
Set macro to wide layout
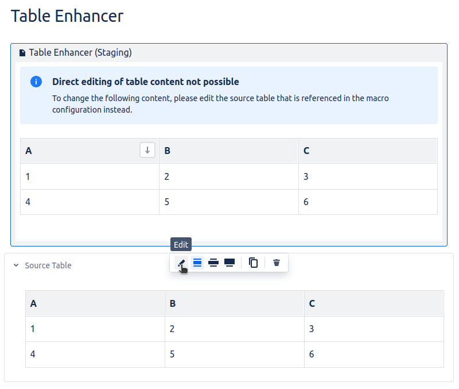[213, 263]
